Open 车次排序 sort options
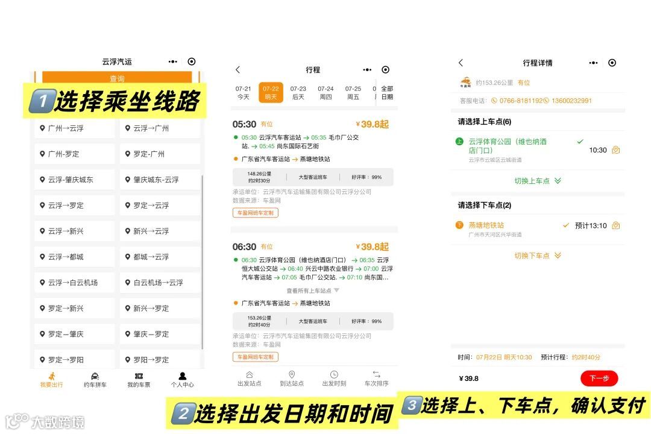 (377, 379)
